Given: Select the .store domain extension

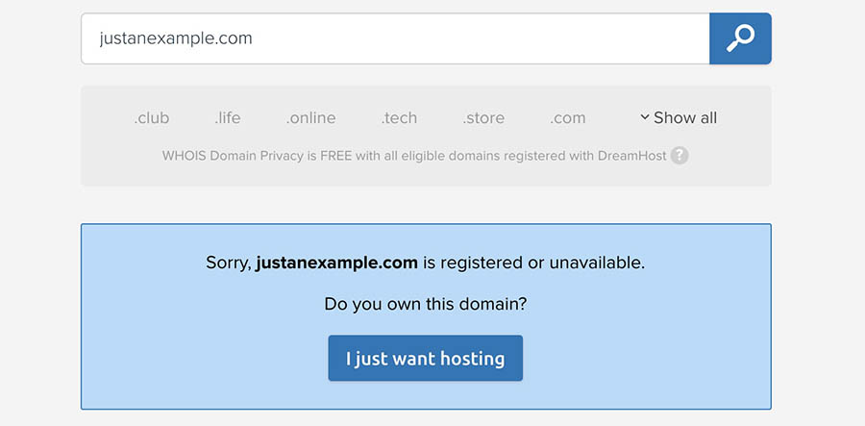Looking at the screenshot, I should click(x=483, y=118).
